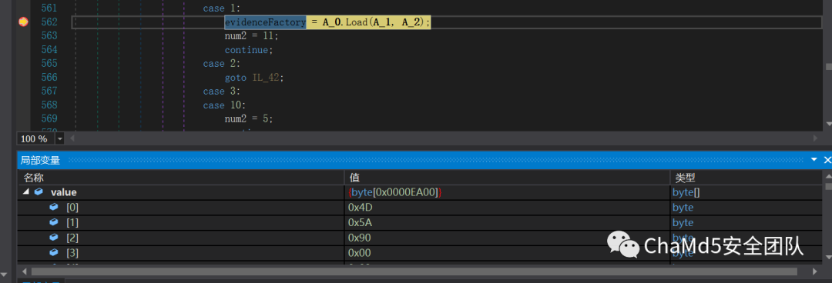Select the [3] array element icon

point(54,253)
